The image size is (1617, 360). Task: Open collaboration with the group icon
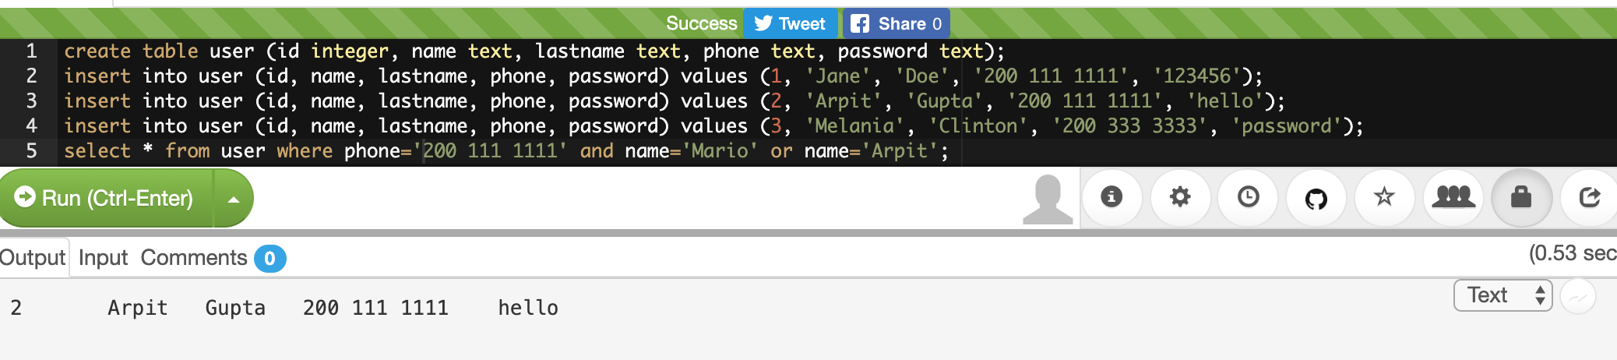[1453, 197]
